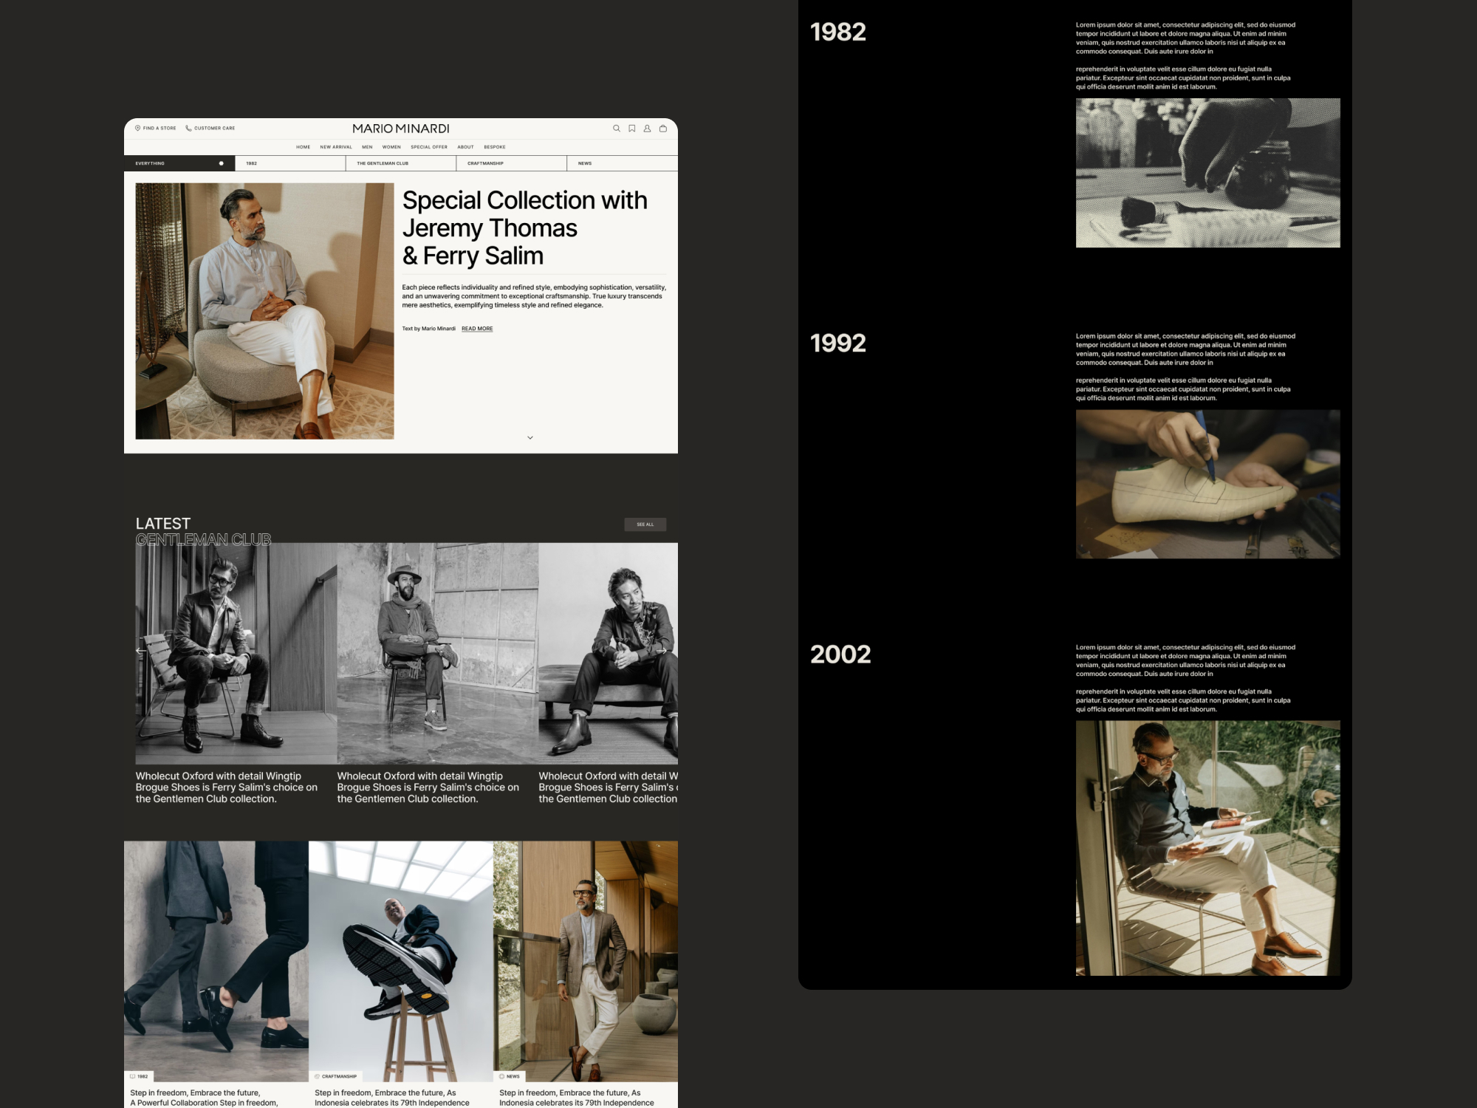This screenshot has height=1108, width=1477.
Task: Open the Bespoke menu item
Action: [495, 147]
